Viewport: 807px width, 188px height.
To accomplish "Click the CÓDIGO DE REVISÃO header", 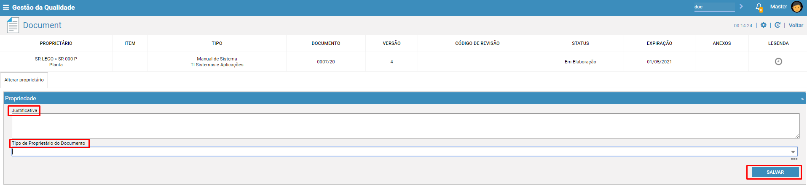I will click(x=477, y=43).
